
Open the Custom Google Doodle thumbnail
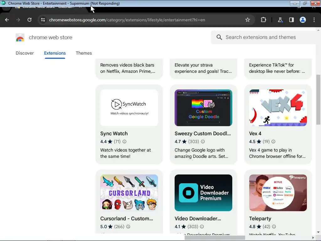(x=203, y=108)
